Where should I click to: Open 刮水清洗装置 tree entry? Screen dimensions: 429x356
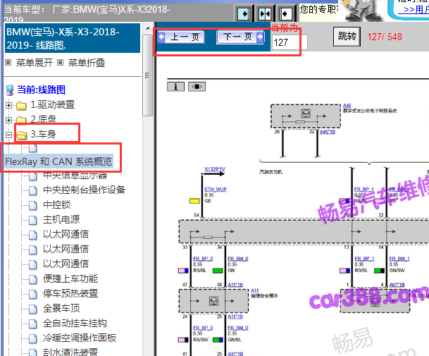pyautogui.click(x=70, y=352)
